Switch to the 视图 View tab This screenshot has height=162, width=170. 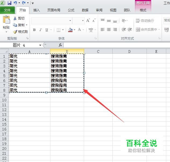pyautogui.click(x=113, y=10)
